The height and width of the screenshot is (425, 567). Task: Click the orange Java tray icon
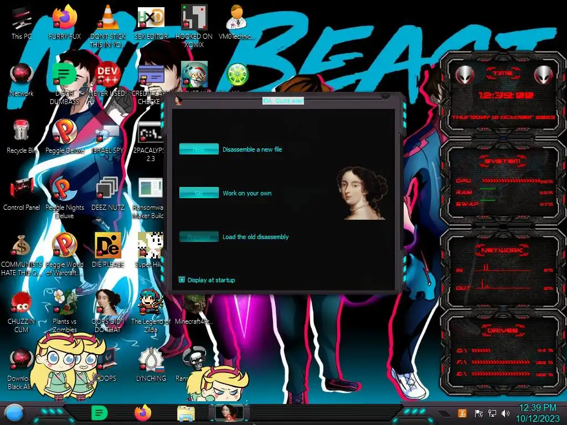click(462, 413)
